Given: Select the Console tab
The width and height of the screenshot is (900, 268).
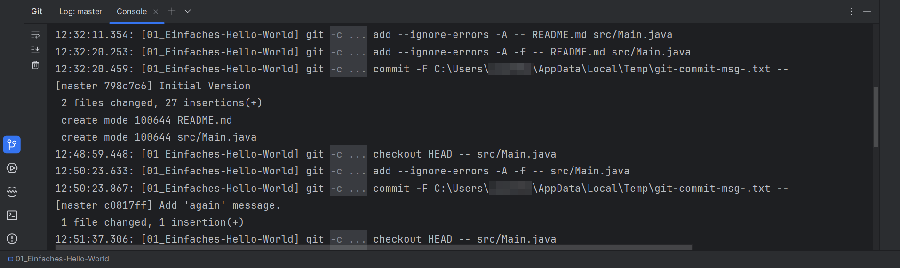Looking at the screenshot, I should [132, 11].
